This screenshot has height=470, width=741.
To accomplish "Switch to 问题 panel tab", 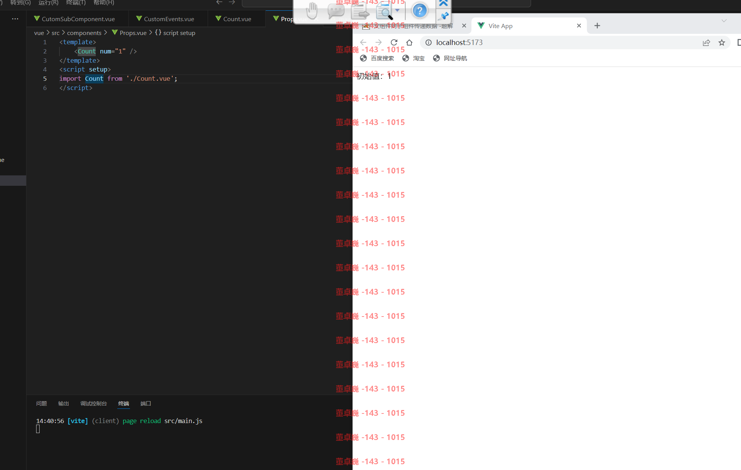I will pos(42,403).
